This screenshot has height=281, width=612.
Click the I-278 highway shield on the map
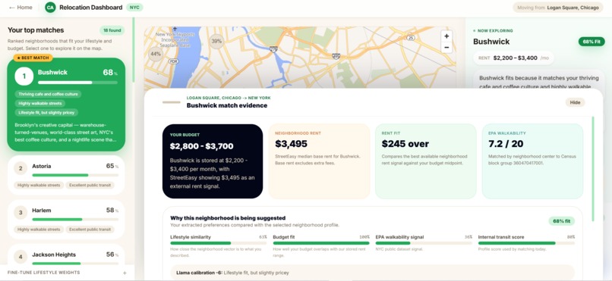(273, 49)
